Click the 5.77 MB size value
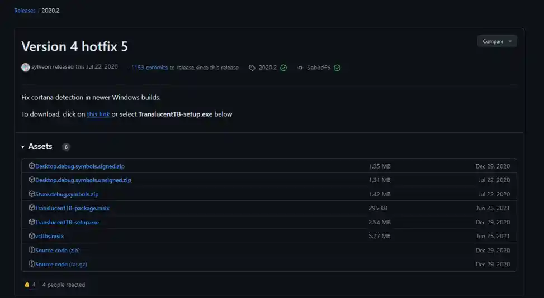 (x=380, y=236)
